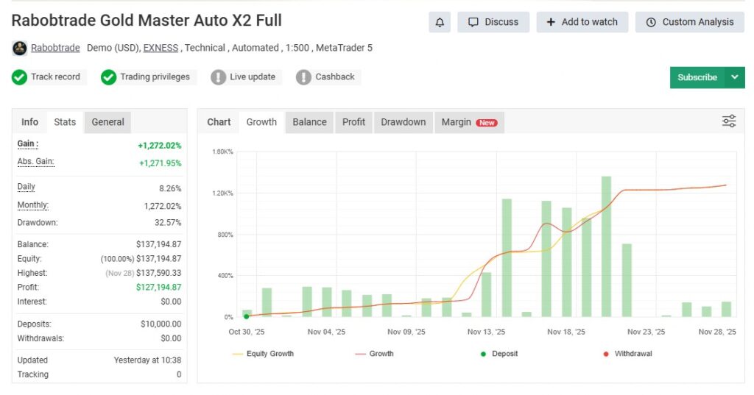Click the underlined Gain stat label

(28, 144)
